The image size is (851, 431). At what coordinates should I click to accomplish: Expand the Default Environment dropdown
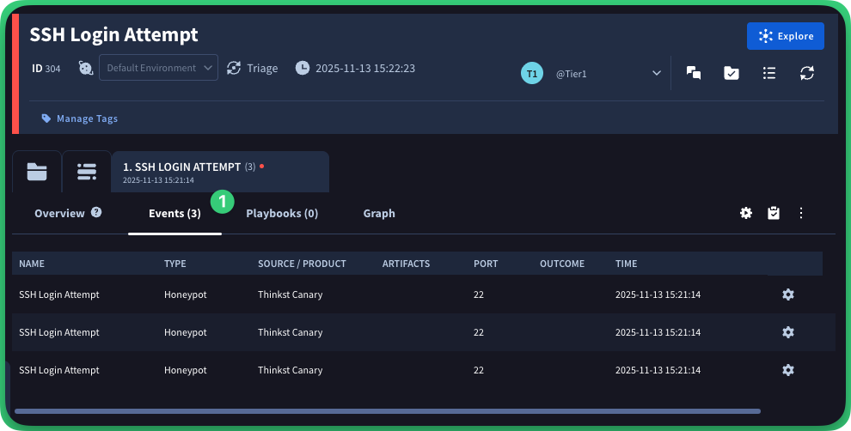coord(158,68)
